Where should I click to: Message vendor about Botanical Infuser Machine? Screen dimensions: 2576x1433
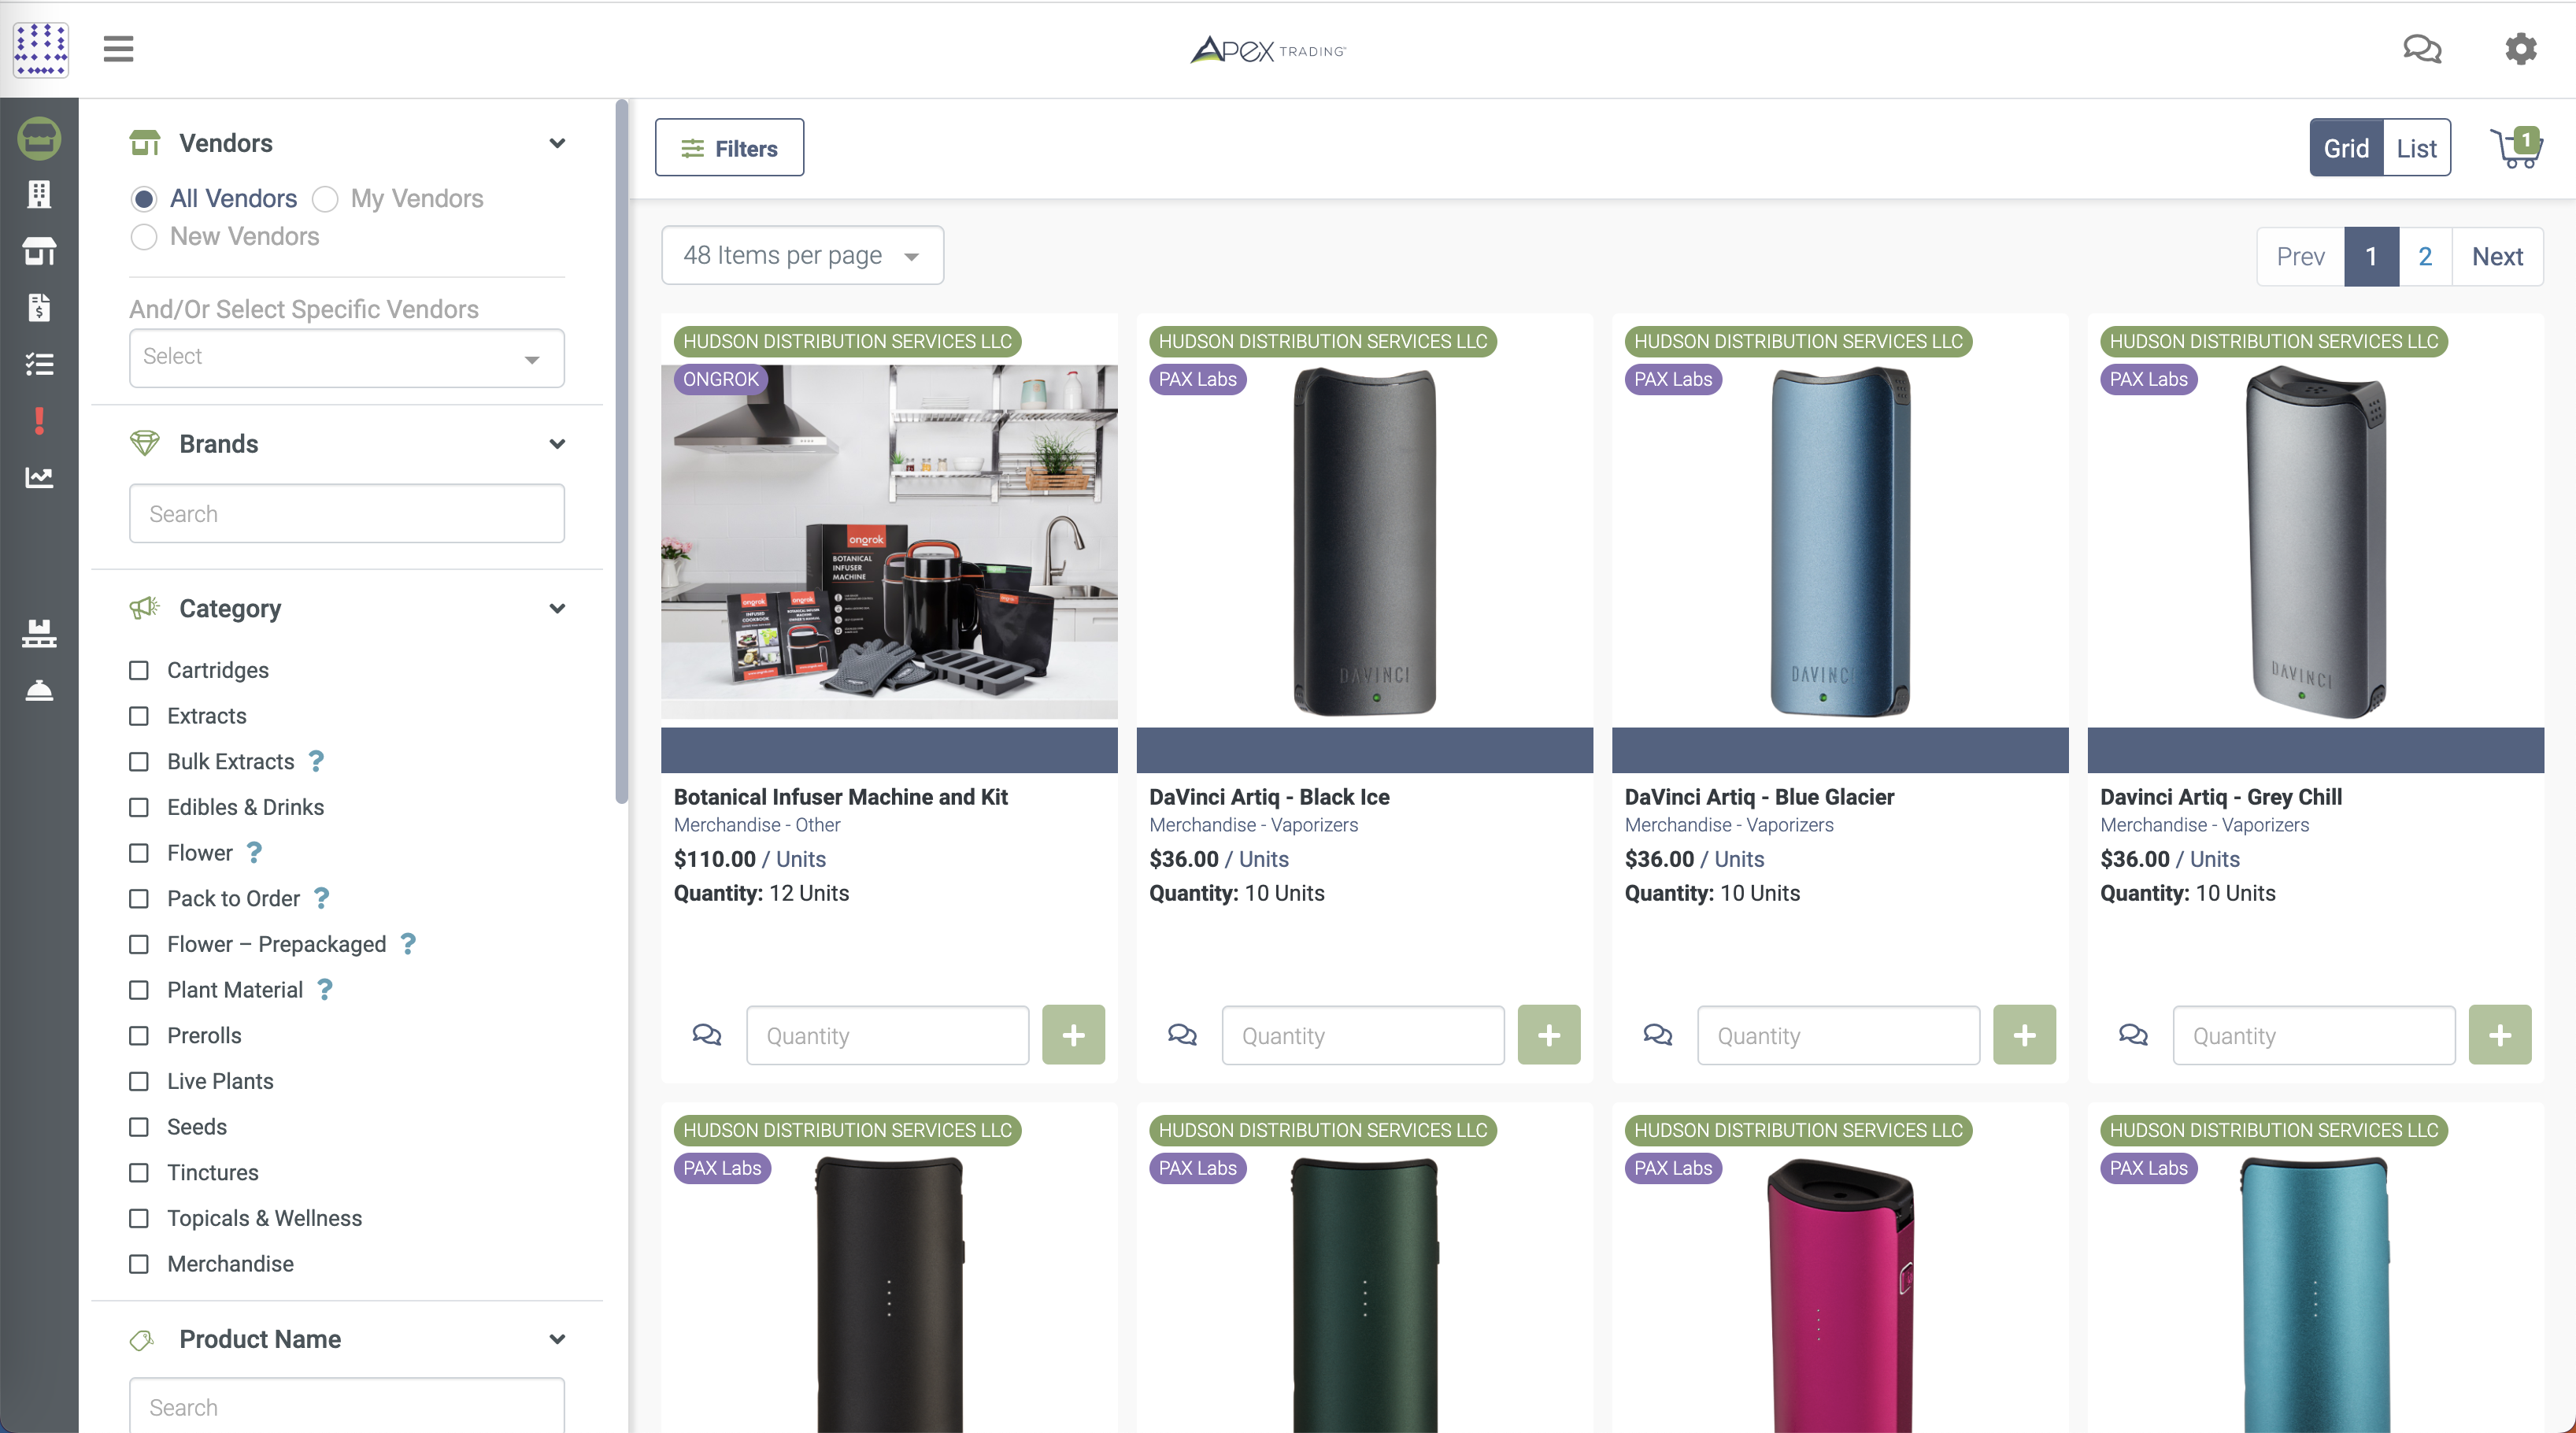pyautogui.click(x=706, y=1034)
